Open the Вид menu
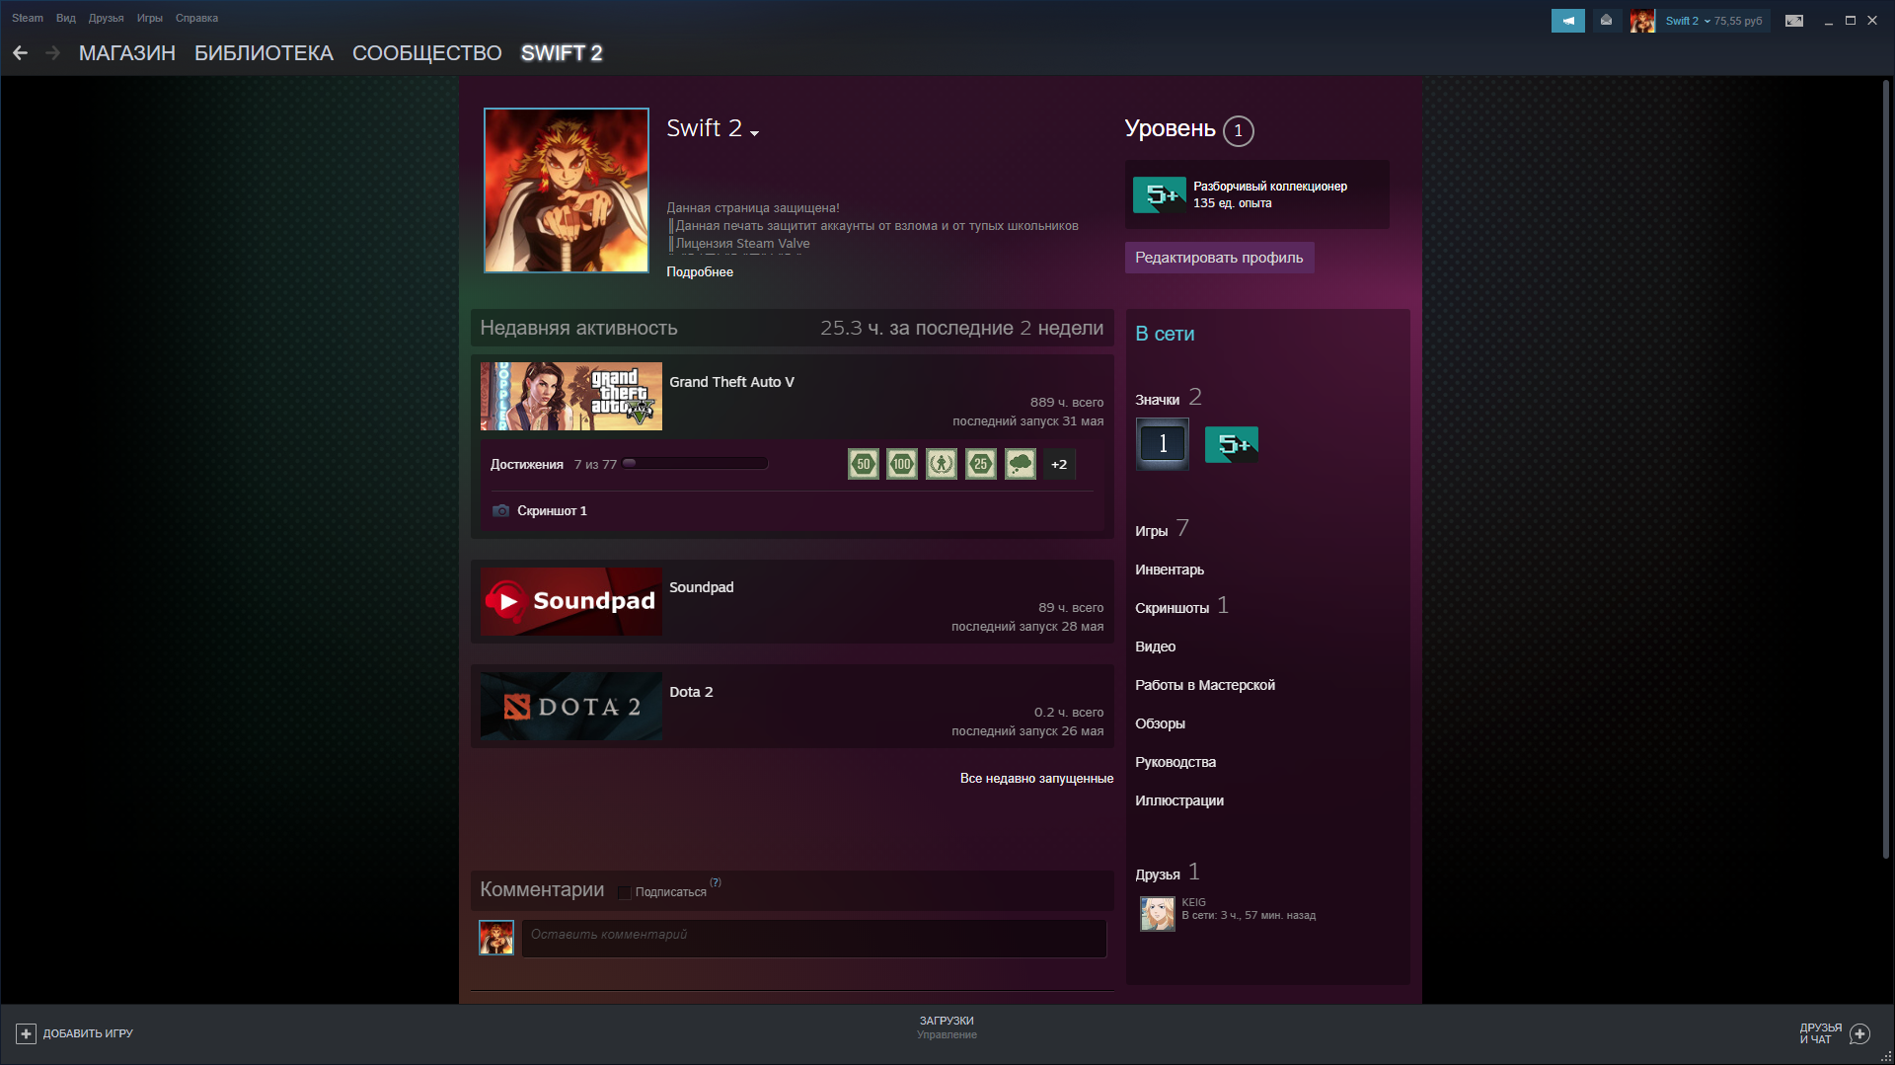This screenshot has height=1065, width=1895. pos(66,18)
